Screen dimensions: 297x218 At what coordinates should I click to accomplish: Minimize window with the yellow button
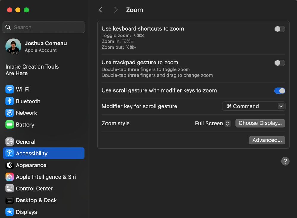click(x=18, y=10)
